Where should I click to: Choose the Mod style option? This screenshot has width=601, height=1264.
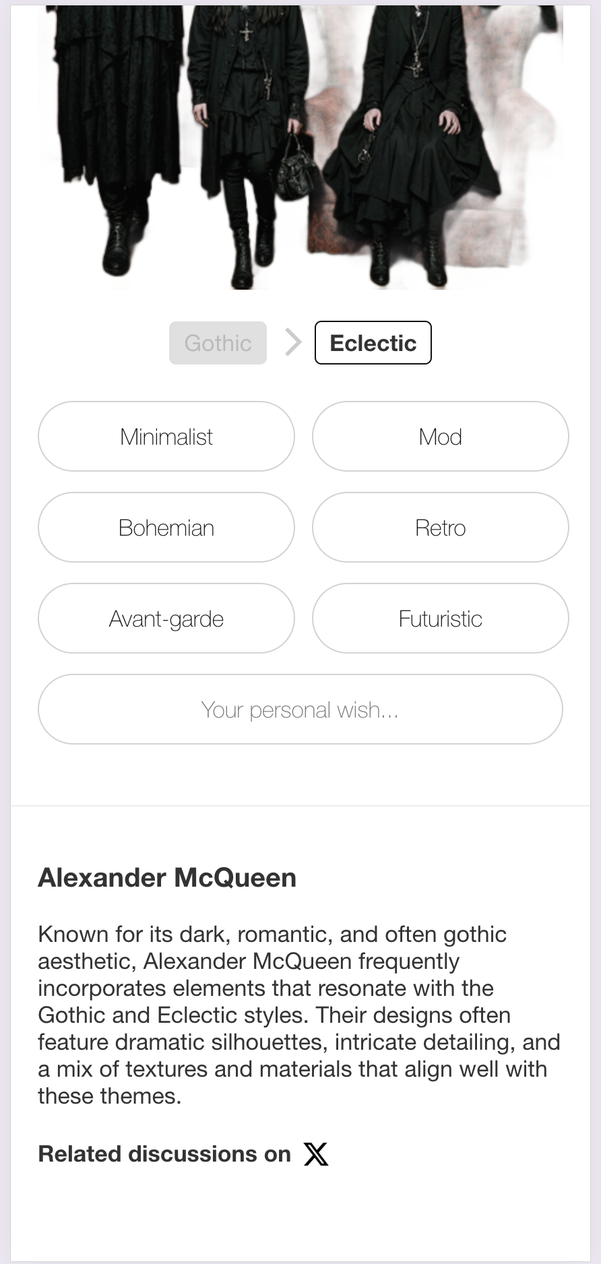tap(441, 437)
